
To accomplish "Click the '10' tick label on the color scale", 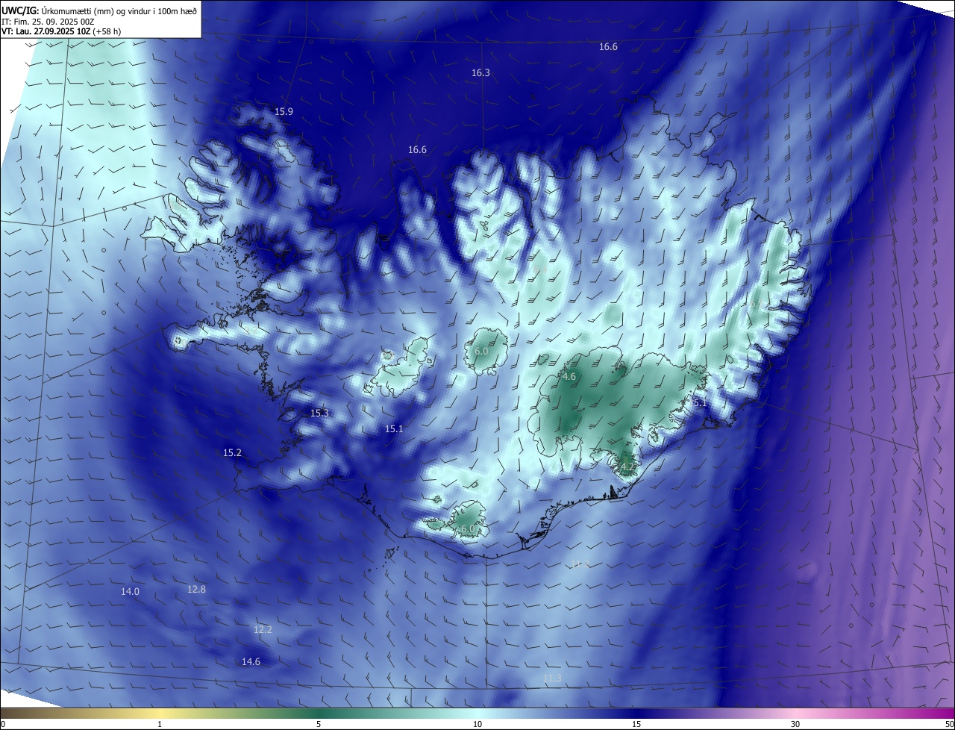I will [x=477, y=724].
